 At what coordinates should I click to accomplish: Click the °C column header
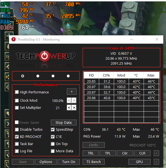point(136,75)
